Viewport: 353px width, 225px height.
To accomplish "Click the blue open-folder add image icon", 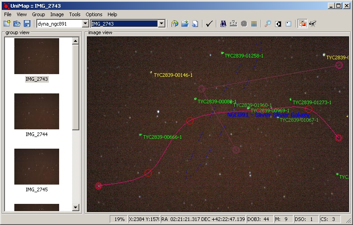I will point(185,23).
